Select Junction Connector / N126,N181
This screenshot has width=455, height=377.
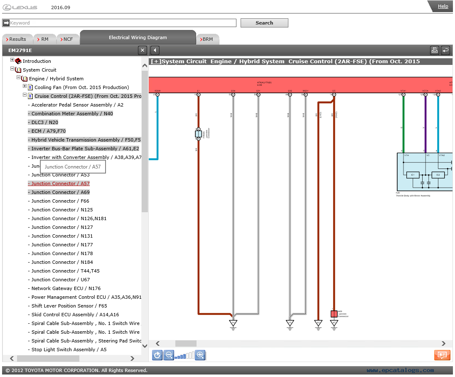click(69, 218)
